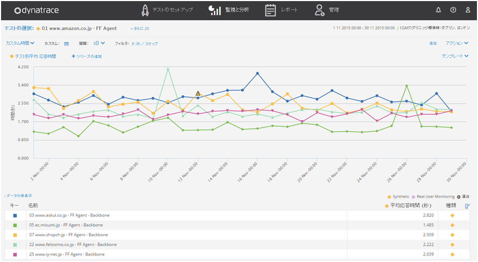Click the 保存 link

[x=433, y=43]
